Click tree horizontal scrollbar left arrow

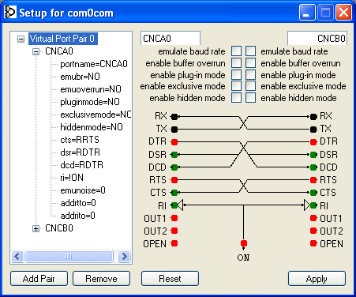point(17,256)
